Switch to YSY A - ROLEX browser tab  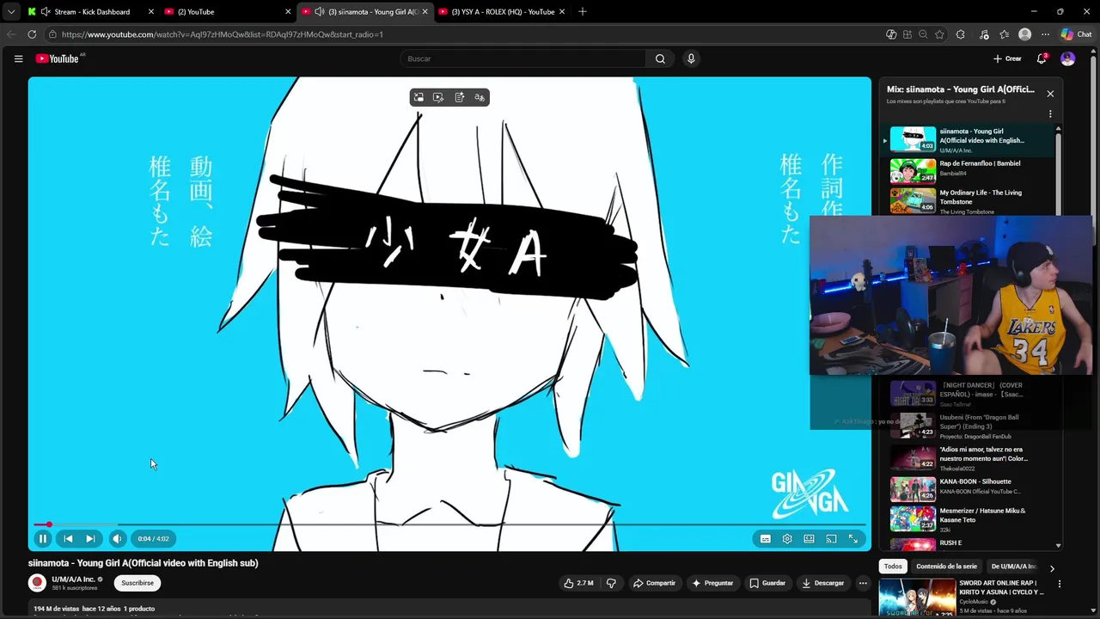[502, 12]
